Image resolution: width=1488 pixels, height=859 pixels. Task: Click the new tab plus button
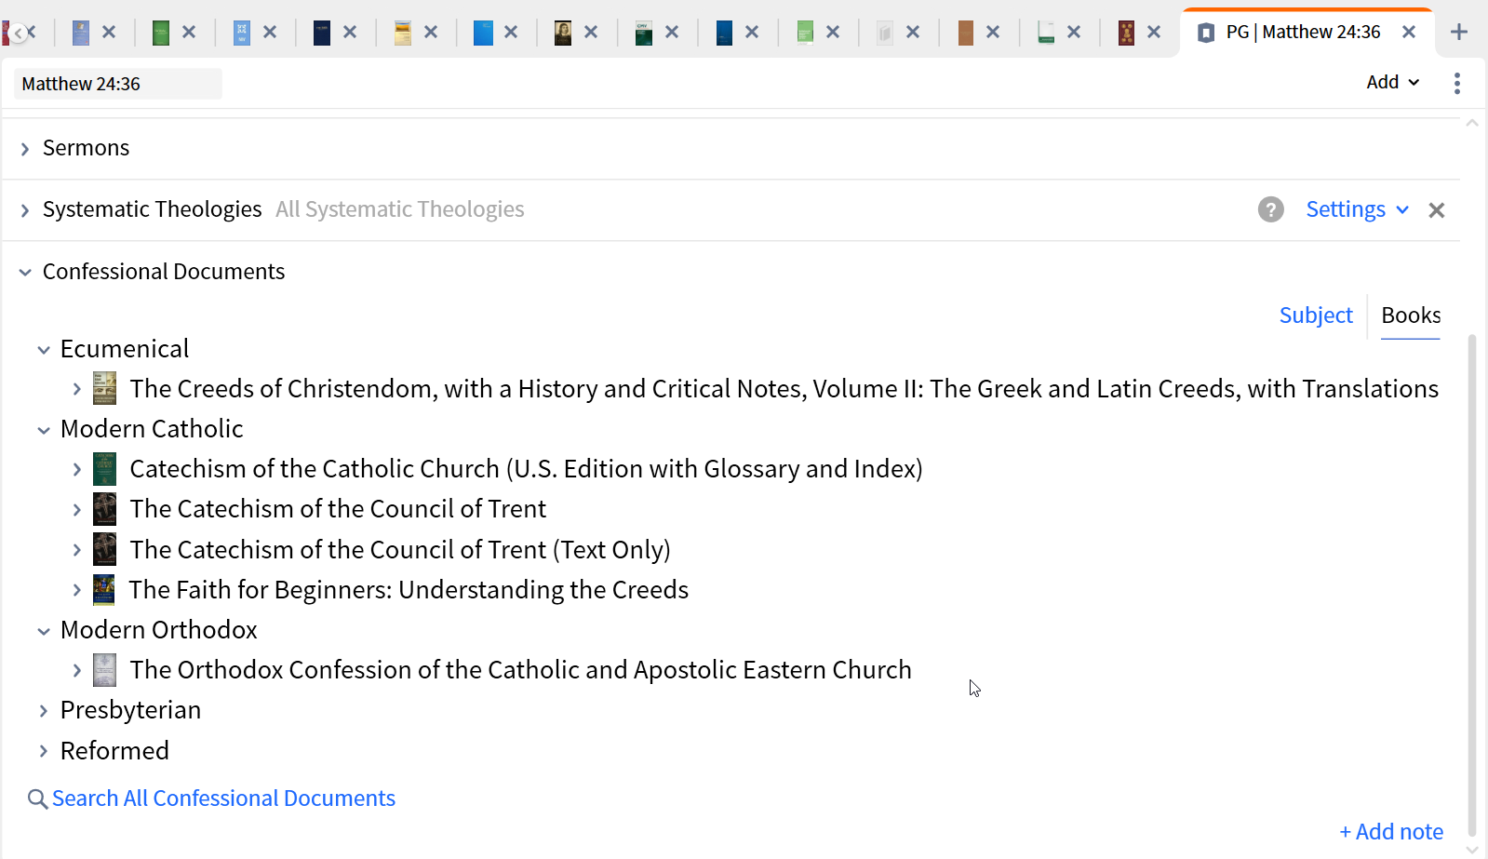click(x=1458, y=32)
